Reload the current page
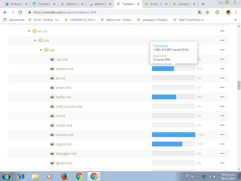Screen dimensions: 241x181 (x=20, y=12)
